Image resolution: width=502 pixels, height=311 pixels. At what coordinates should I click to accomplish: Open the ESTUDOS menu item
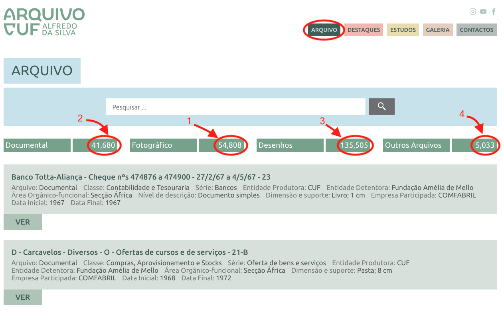pos(403,30)
